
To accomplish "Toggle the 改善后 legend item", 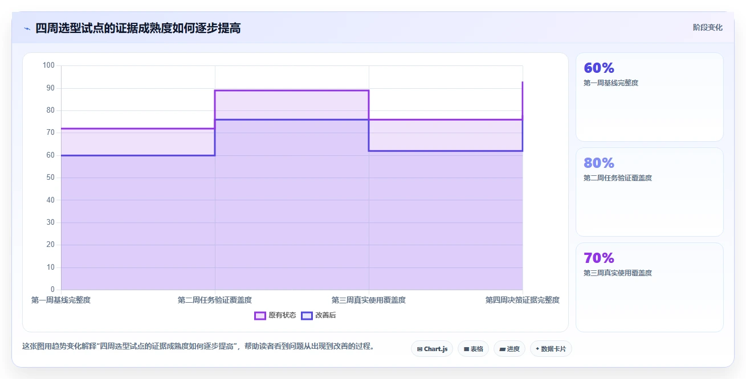I will (x=319, y=315).
